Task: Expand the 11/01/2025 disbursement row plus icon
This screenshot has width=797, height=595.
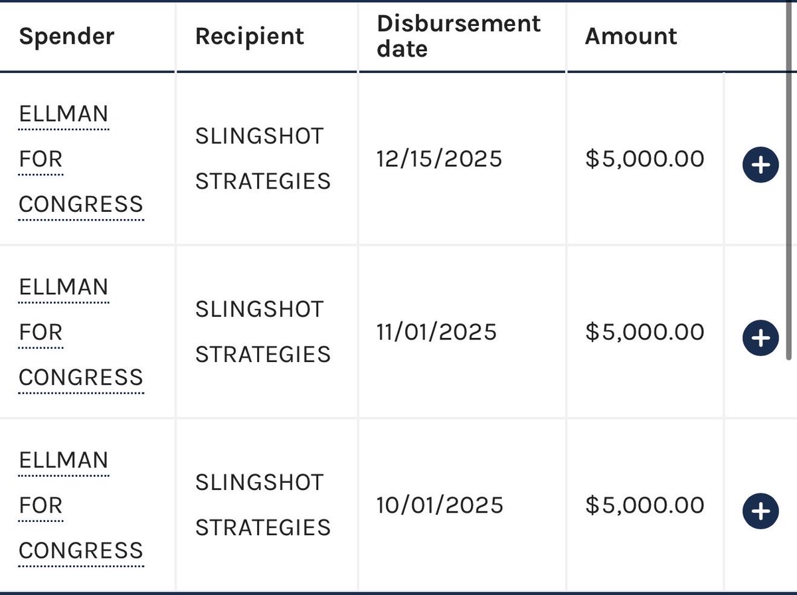Action: (760, 338)
